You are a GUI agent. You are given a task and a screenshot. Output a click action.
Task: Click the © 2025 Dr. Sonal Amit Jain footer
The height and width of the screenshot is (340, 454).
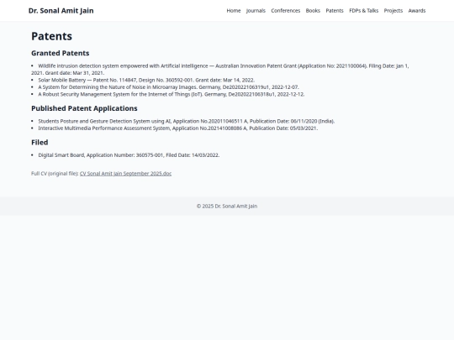[x=227, y=207]
